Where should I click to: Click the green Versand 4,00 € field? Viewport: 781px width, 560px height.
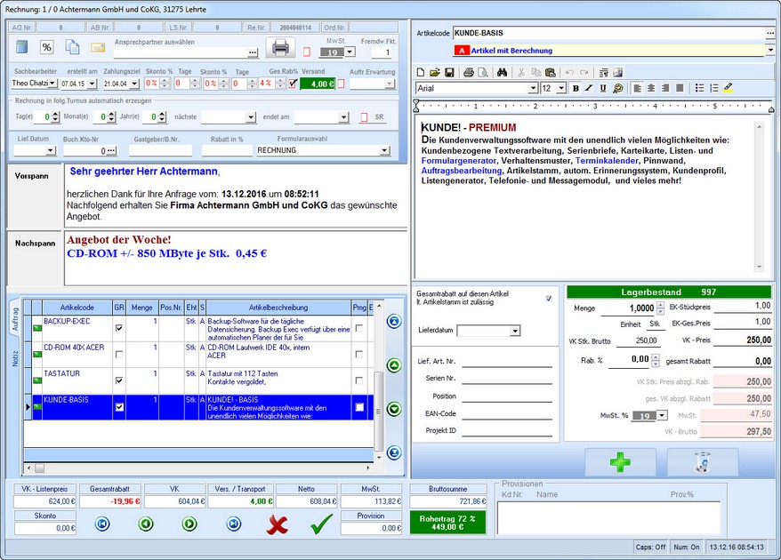(x=318, y=84)
